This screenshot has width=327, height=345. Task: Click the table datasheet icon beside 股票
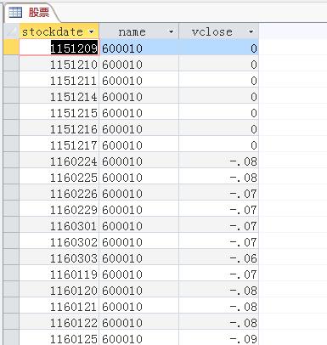click(15, 12)
